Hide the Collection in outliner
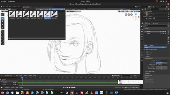 pos(168,13)
